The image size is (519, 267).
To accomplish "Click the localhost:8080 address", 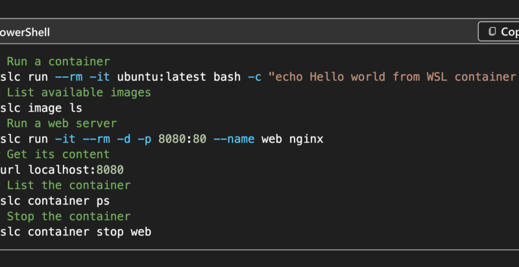I will [76, 169].
